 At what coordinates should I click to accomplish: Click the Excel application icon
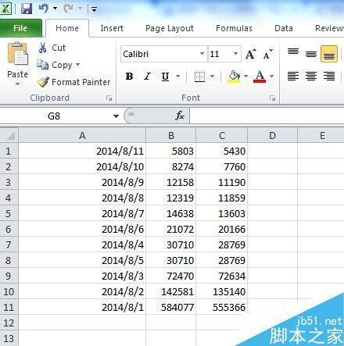tap(5, 9)
